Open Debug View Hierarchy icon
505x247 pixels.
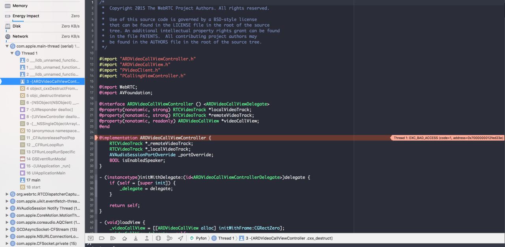point(158,238)
